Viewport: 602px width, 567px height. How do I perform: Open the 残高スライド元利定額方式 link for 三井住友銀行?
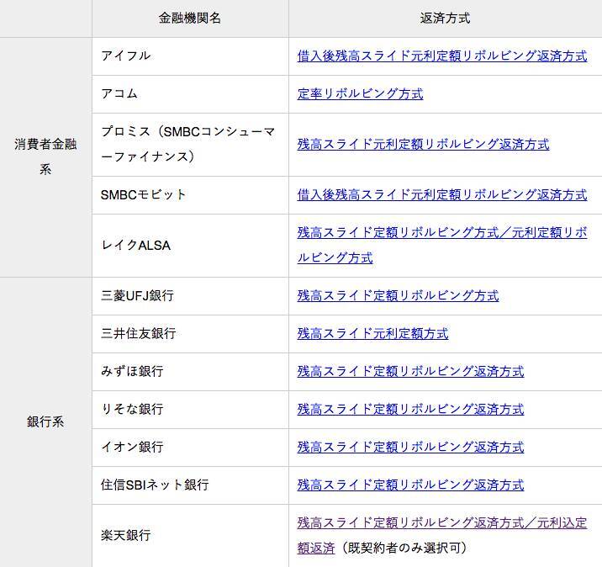372,334
